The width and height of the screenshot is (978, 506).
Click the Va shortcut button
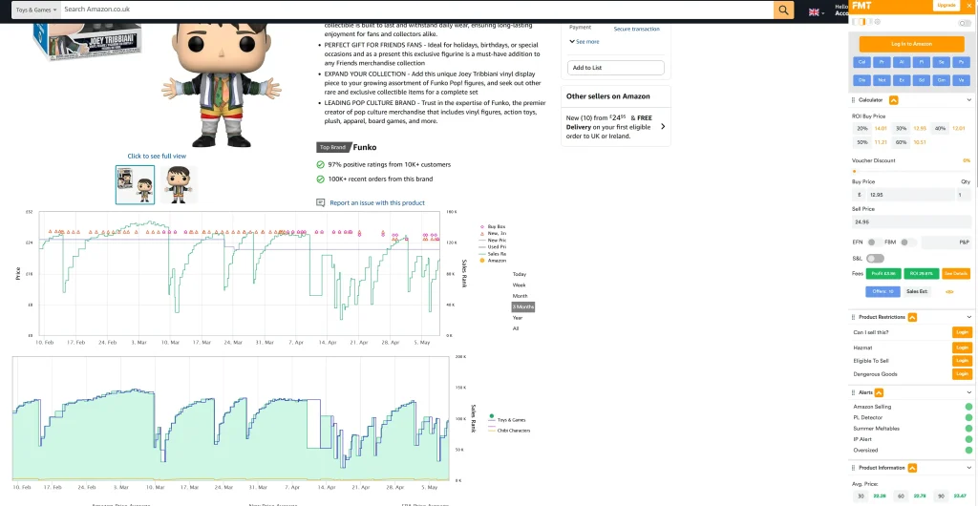[961, 80]
